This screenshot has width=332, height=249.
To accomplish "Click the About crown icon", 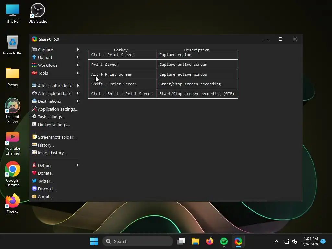I will pos(34,196).
